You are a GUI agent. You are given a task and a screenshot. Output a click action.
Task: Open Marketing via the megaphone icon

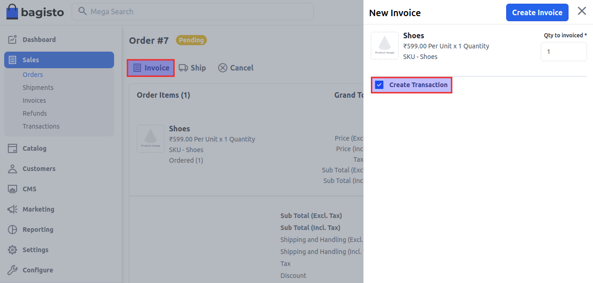(x=12, y=209)
